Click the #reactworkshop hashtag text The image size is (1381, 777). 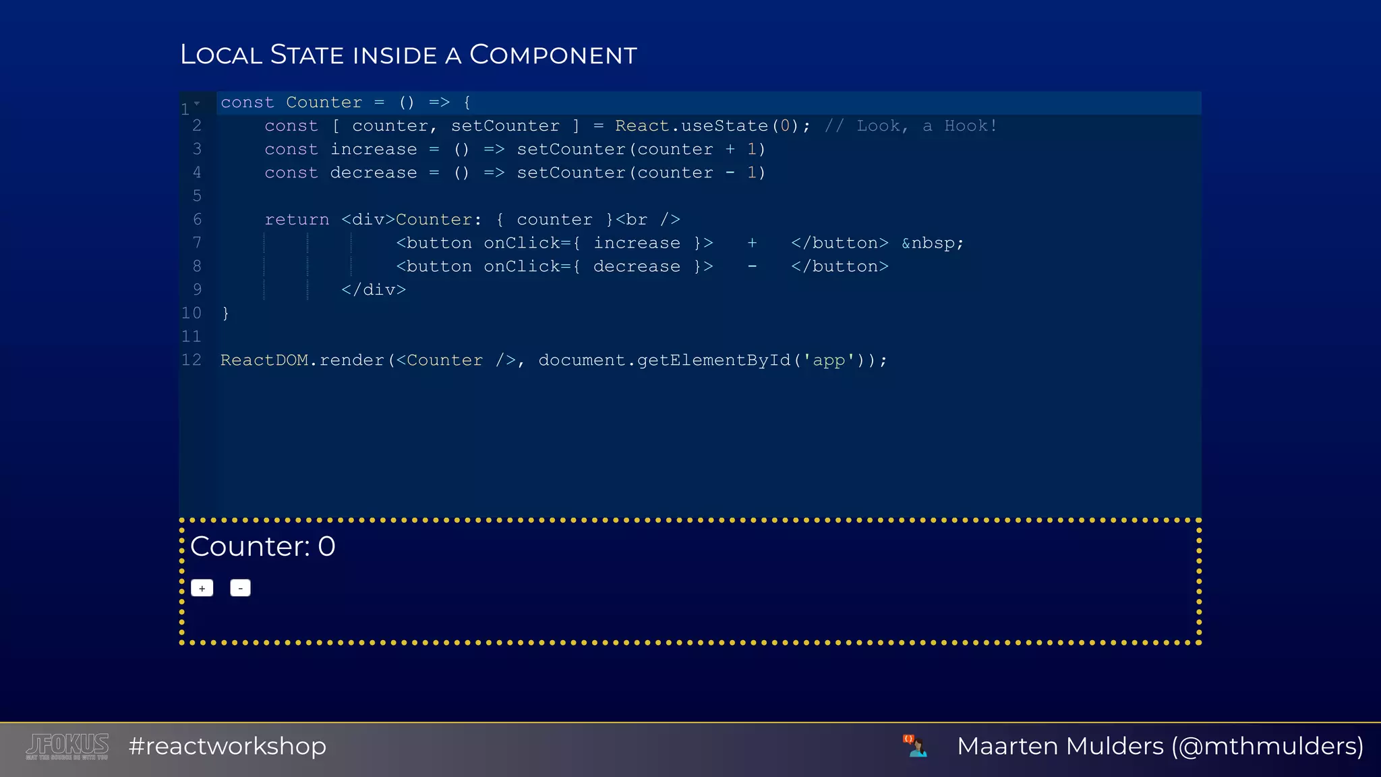pyautogui.click(x=227, y=746)
